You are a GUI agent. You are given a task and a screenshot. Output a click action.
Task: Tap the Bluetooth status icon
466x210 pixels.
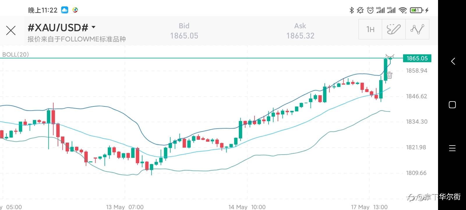[352, 10]
